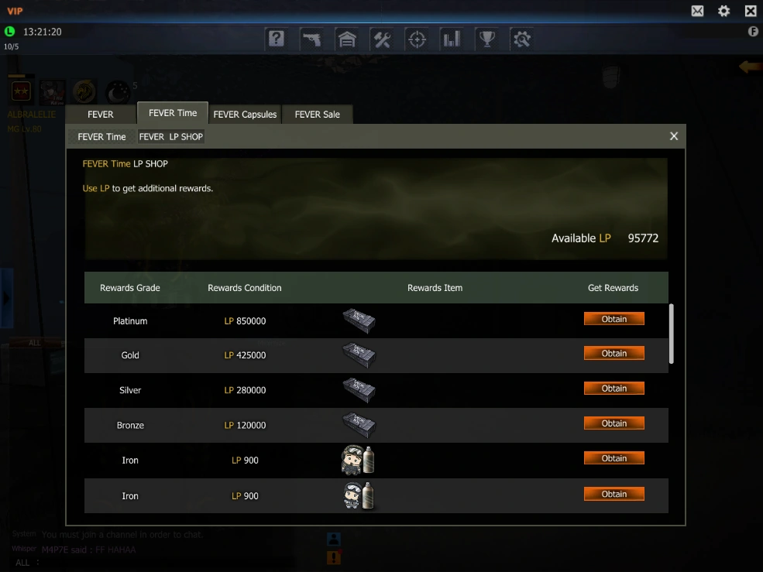The height and width of the screenshot is (572, 763).
Task: Obtain the Platinum grade reward
Action: [x=614, y=319]
